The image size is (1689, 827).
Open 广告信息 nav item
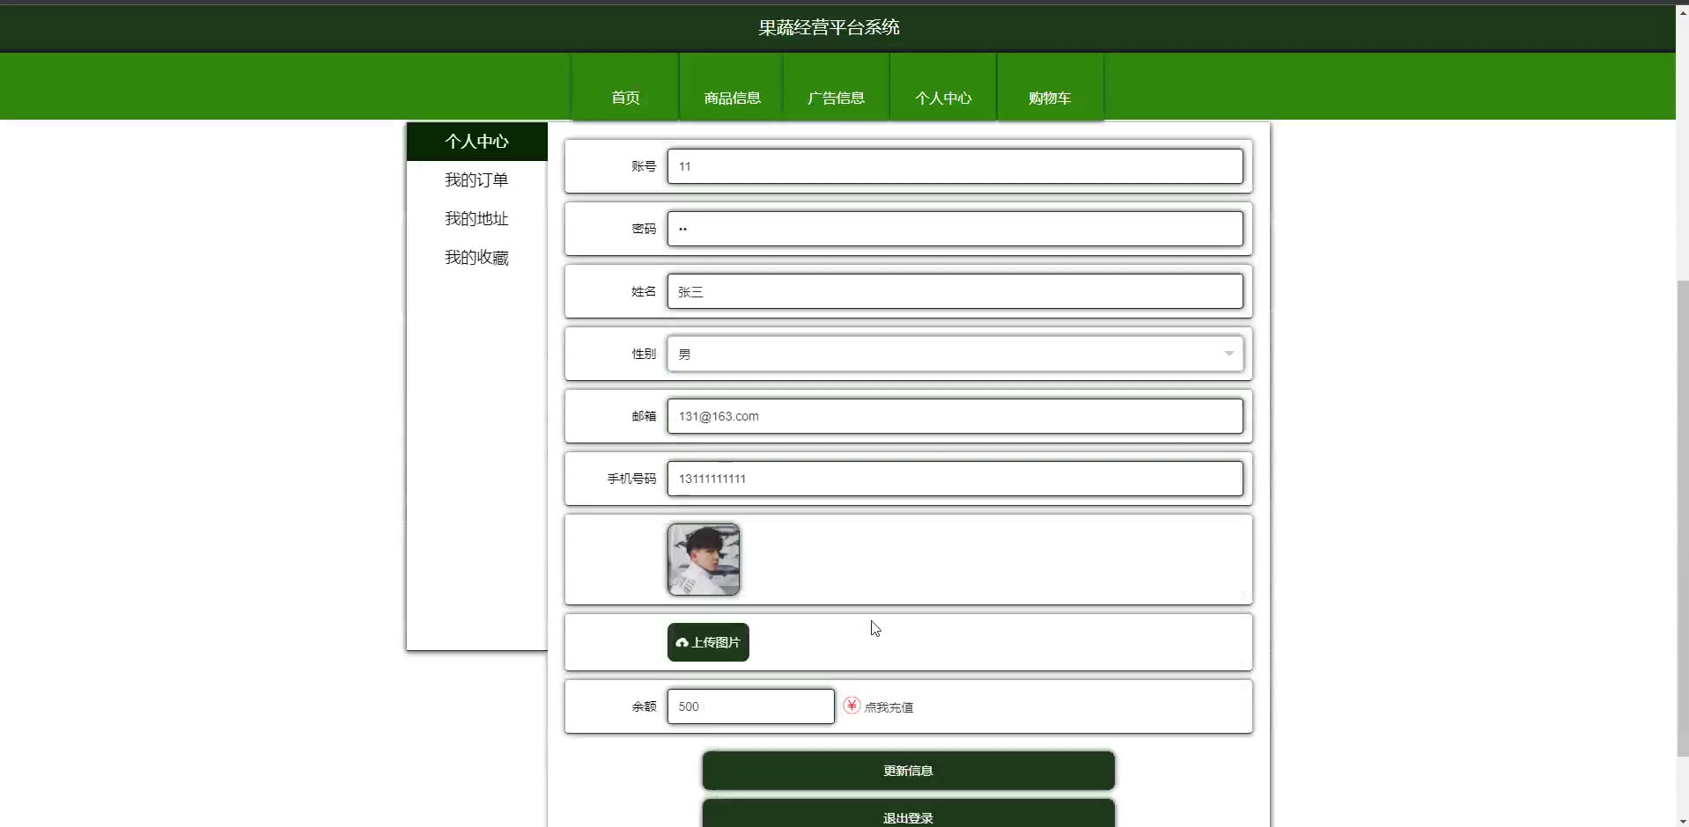[x=837, y=98]
